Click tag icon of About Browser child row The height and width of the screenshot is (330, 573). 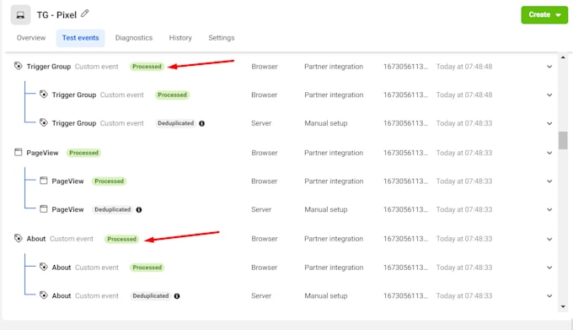point(44,267)
